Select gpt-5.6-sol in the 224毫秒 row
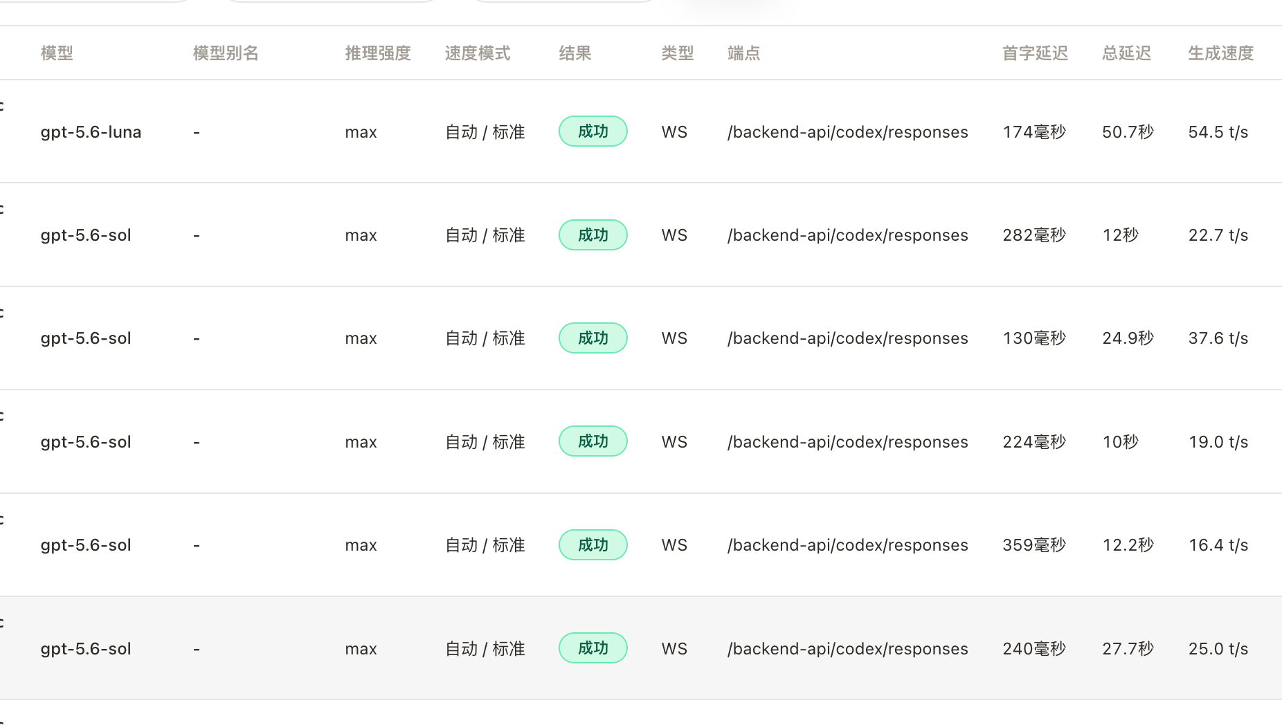 coord(86,442)
